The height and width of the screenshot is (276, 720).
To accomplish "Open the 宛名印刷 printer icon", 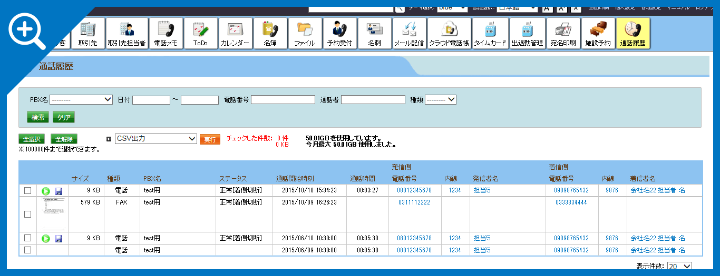I will pyautogui.click(x=562, y=34).
